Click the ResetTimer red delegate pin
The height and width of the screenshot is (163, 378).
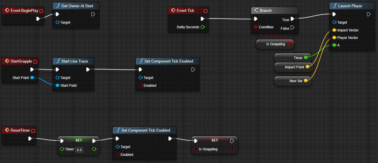coord(33,131)
